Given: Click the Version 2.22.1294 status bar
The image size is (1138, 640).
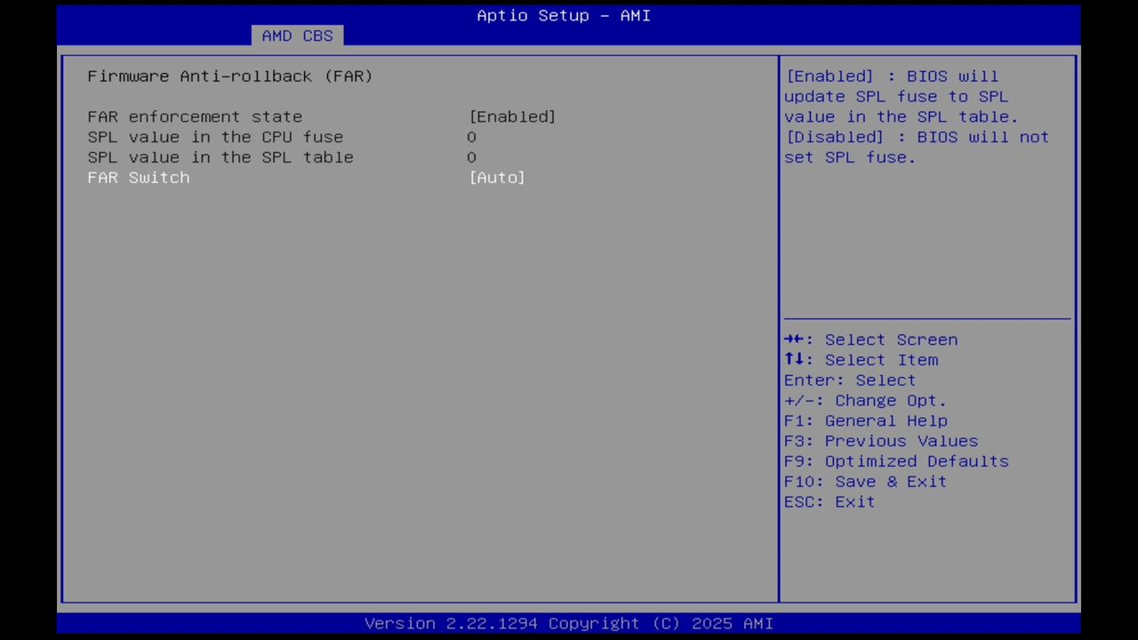Looking at the screenshot, I should click(x=569, y=623).
